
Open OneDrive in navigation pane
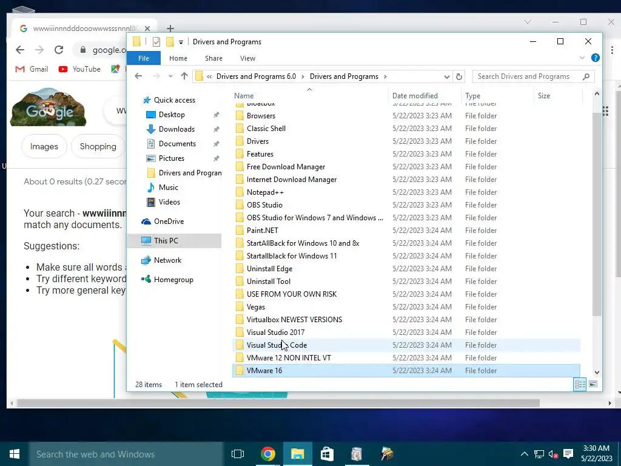click(x=169, y=221)
